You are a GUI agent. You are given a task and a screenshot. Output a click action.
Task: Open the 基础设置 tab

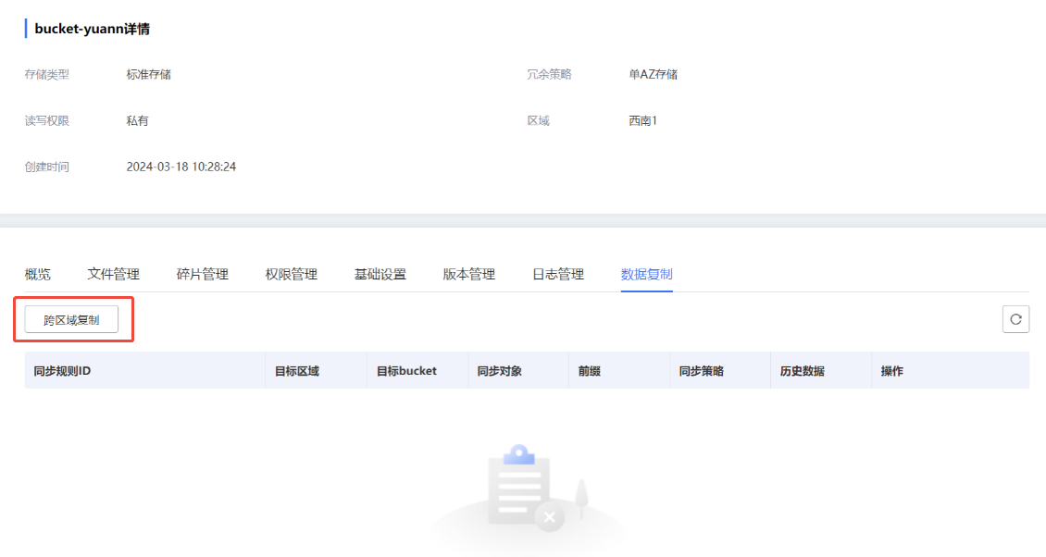[380, 274]
